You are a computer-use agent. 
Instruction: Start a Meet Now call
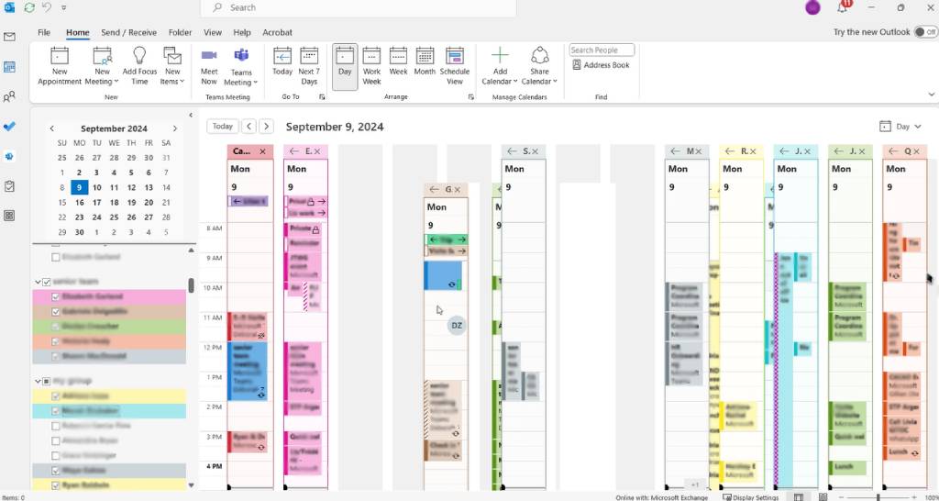point(209,66)
